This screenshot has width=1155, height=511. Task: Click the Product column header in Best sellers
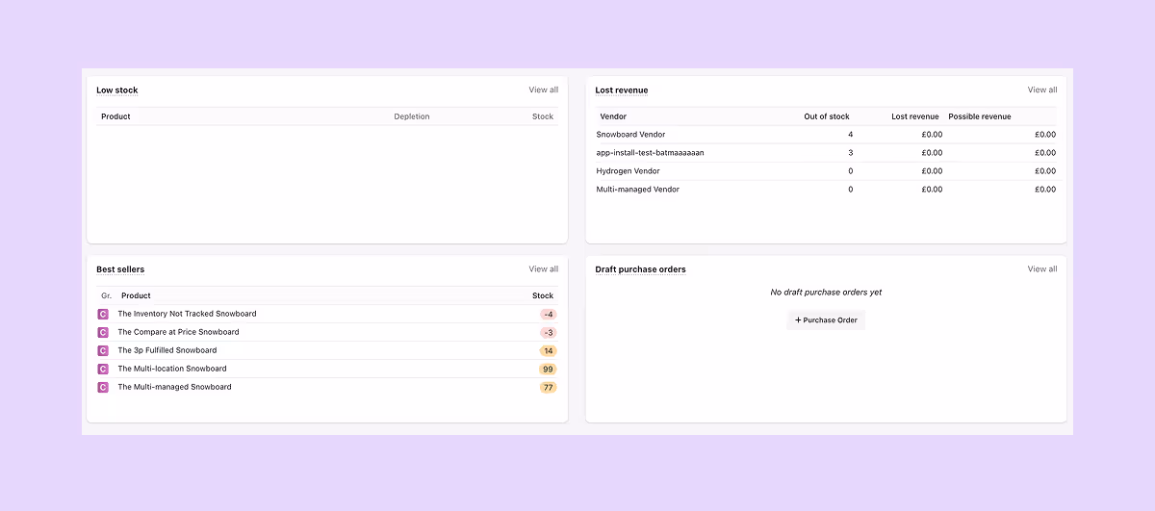click(136, 295)
